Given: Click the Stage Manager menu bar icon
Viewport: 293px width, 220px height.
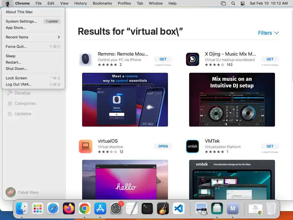Looking at the screenshot, I should (223, 3).
